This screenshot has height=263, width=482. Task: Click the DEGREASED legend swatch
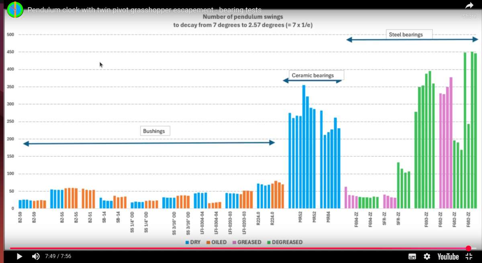[x=268, y=243]
